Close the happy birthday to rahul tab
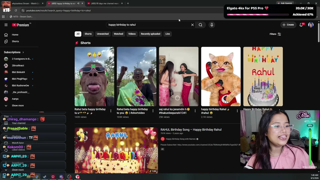 (x=82, y=3)
